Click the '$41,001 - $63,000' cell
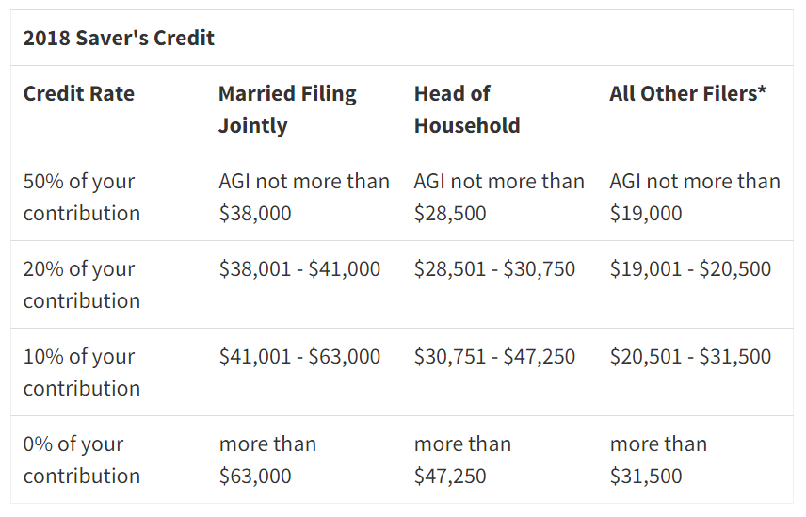This screenshot has width=806, height=517. pos(299,357)
